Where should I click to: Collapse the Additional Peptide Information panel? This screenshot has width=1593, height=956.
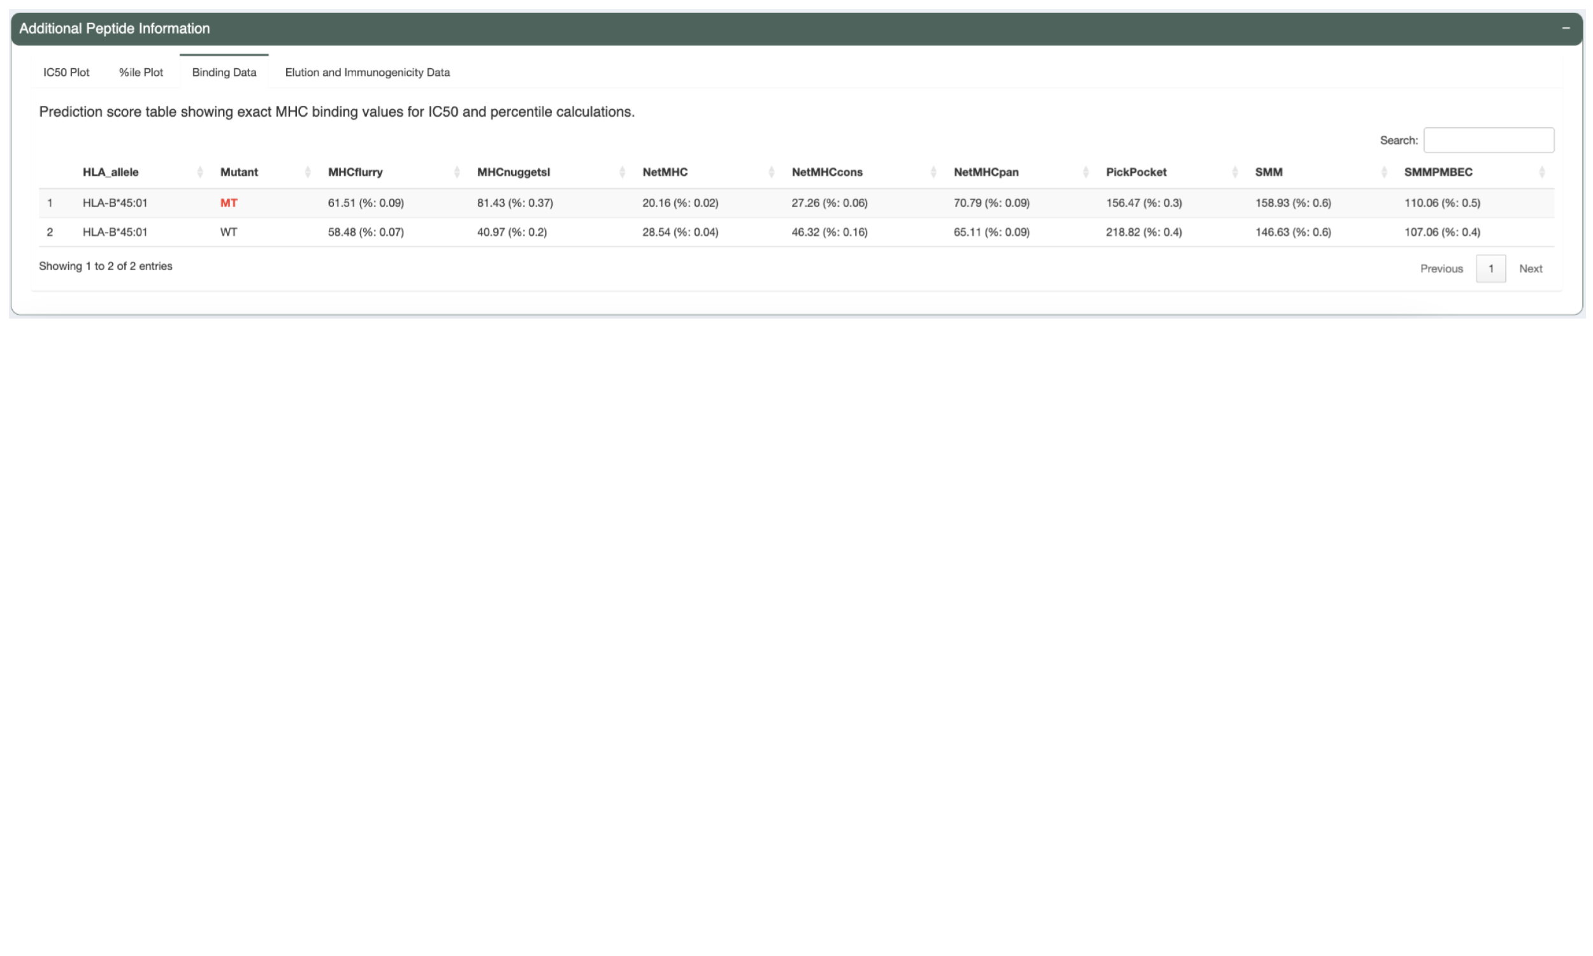click(1567, 27)
